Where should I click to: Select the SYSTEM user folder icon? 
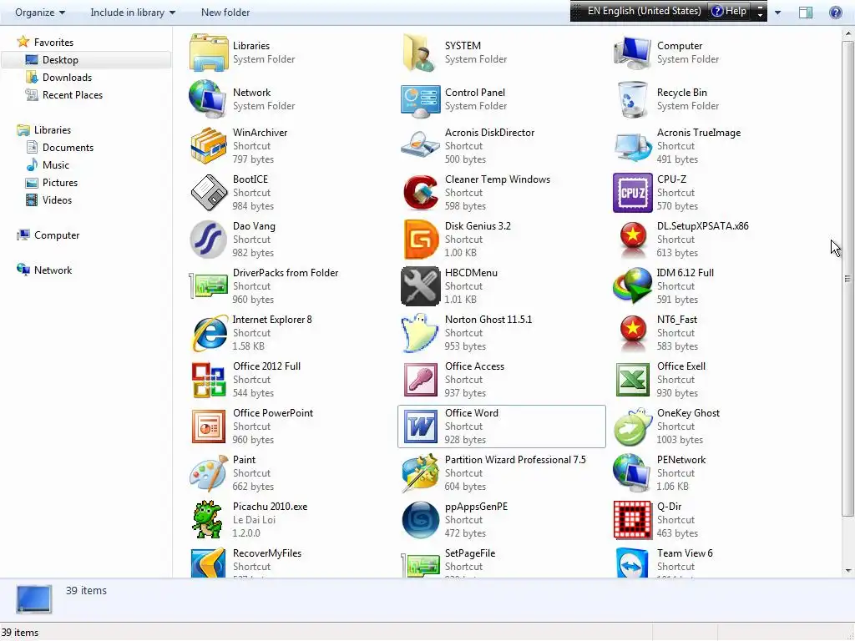[x=419, y=53]
